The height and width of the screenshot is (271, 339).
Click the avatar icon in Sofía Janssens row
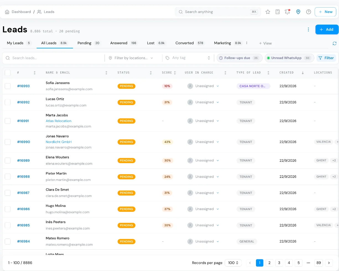tap(190, 86)
